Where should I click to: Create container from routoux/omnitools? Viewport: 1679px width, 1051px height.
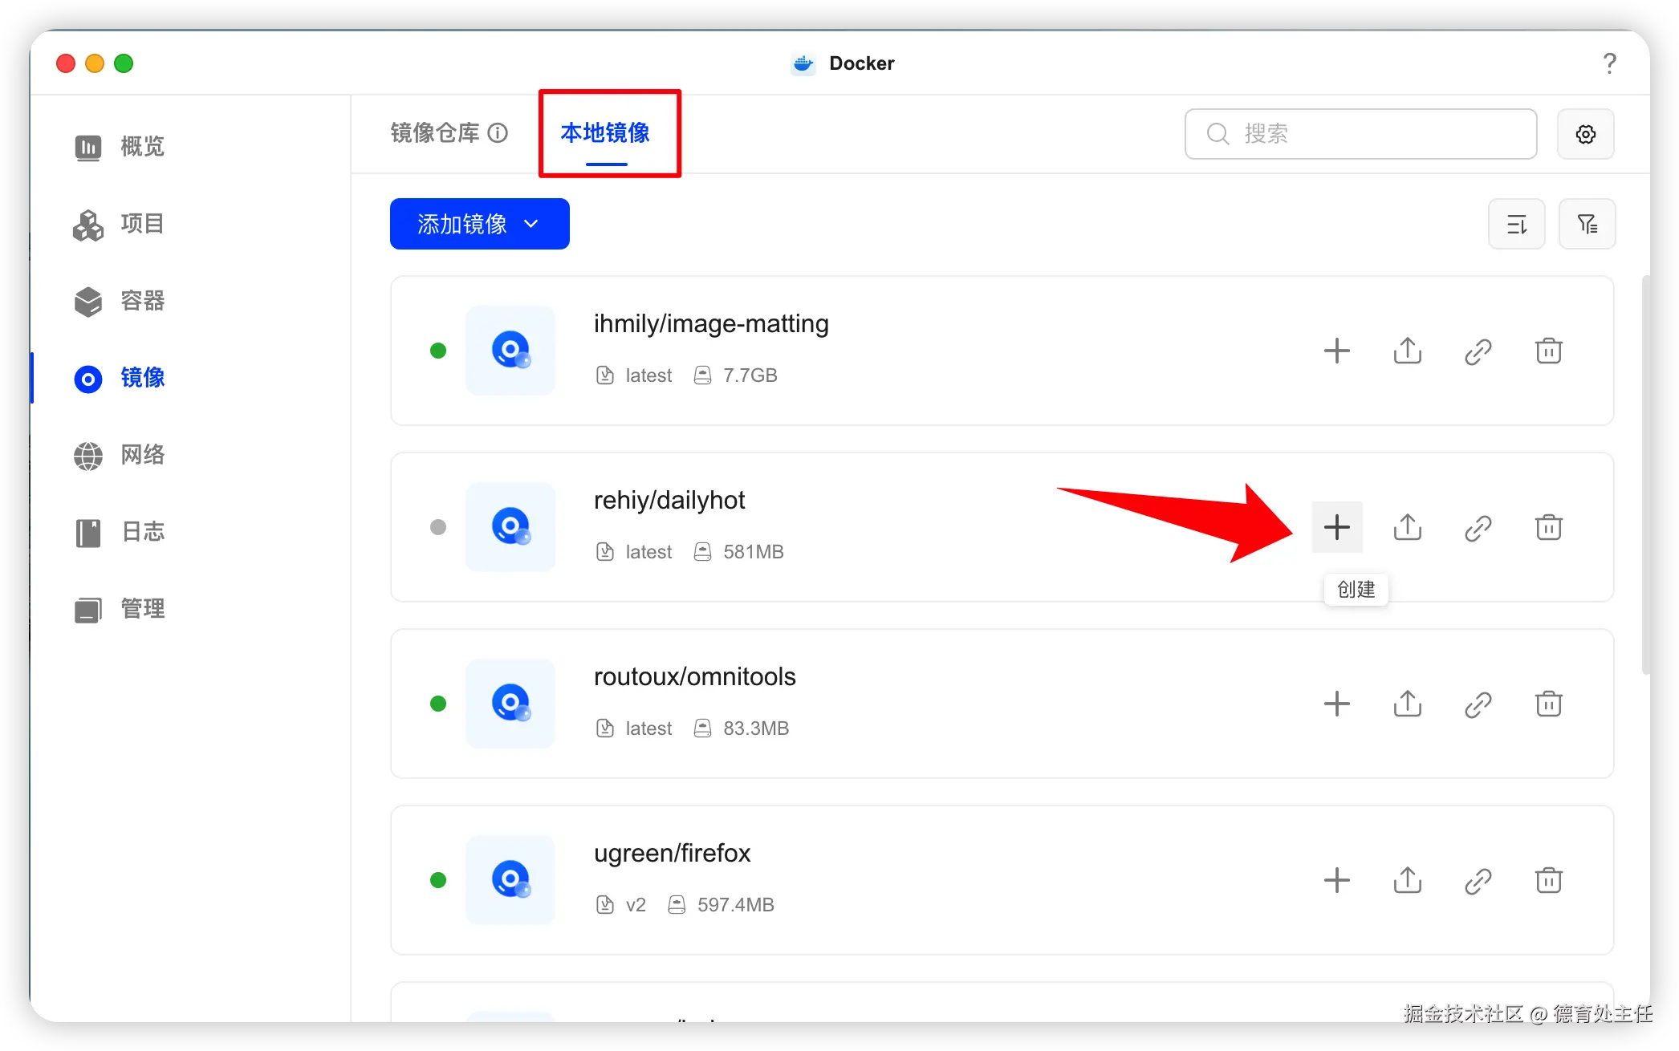coord(1337,704)
